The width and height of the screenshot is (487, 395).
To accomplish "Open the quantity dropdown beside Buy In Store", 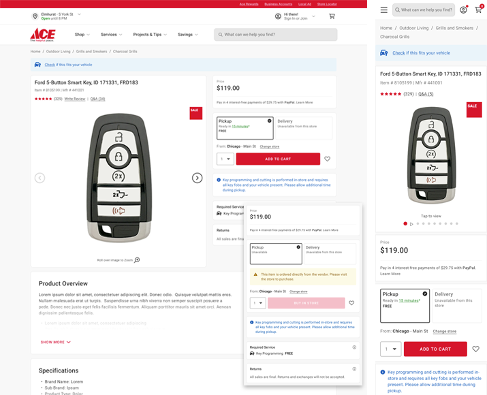I will (257, 303).
